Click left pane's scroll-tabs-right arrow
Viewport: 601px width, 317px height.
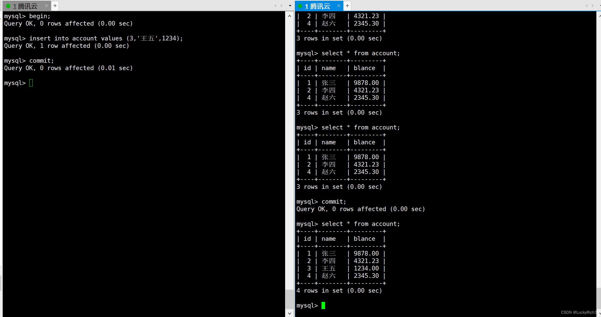282,6
